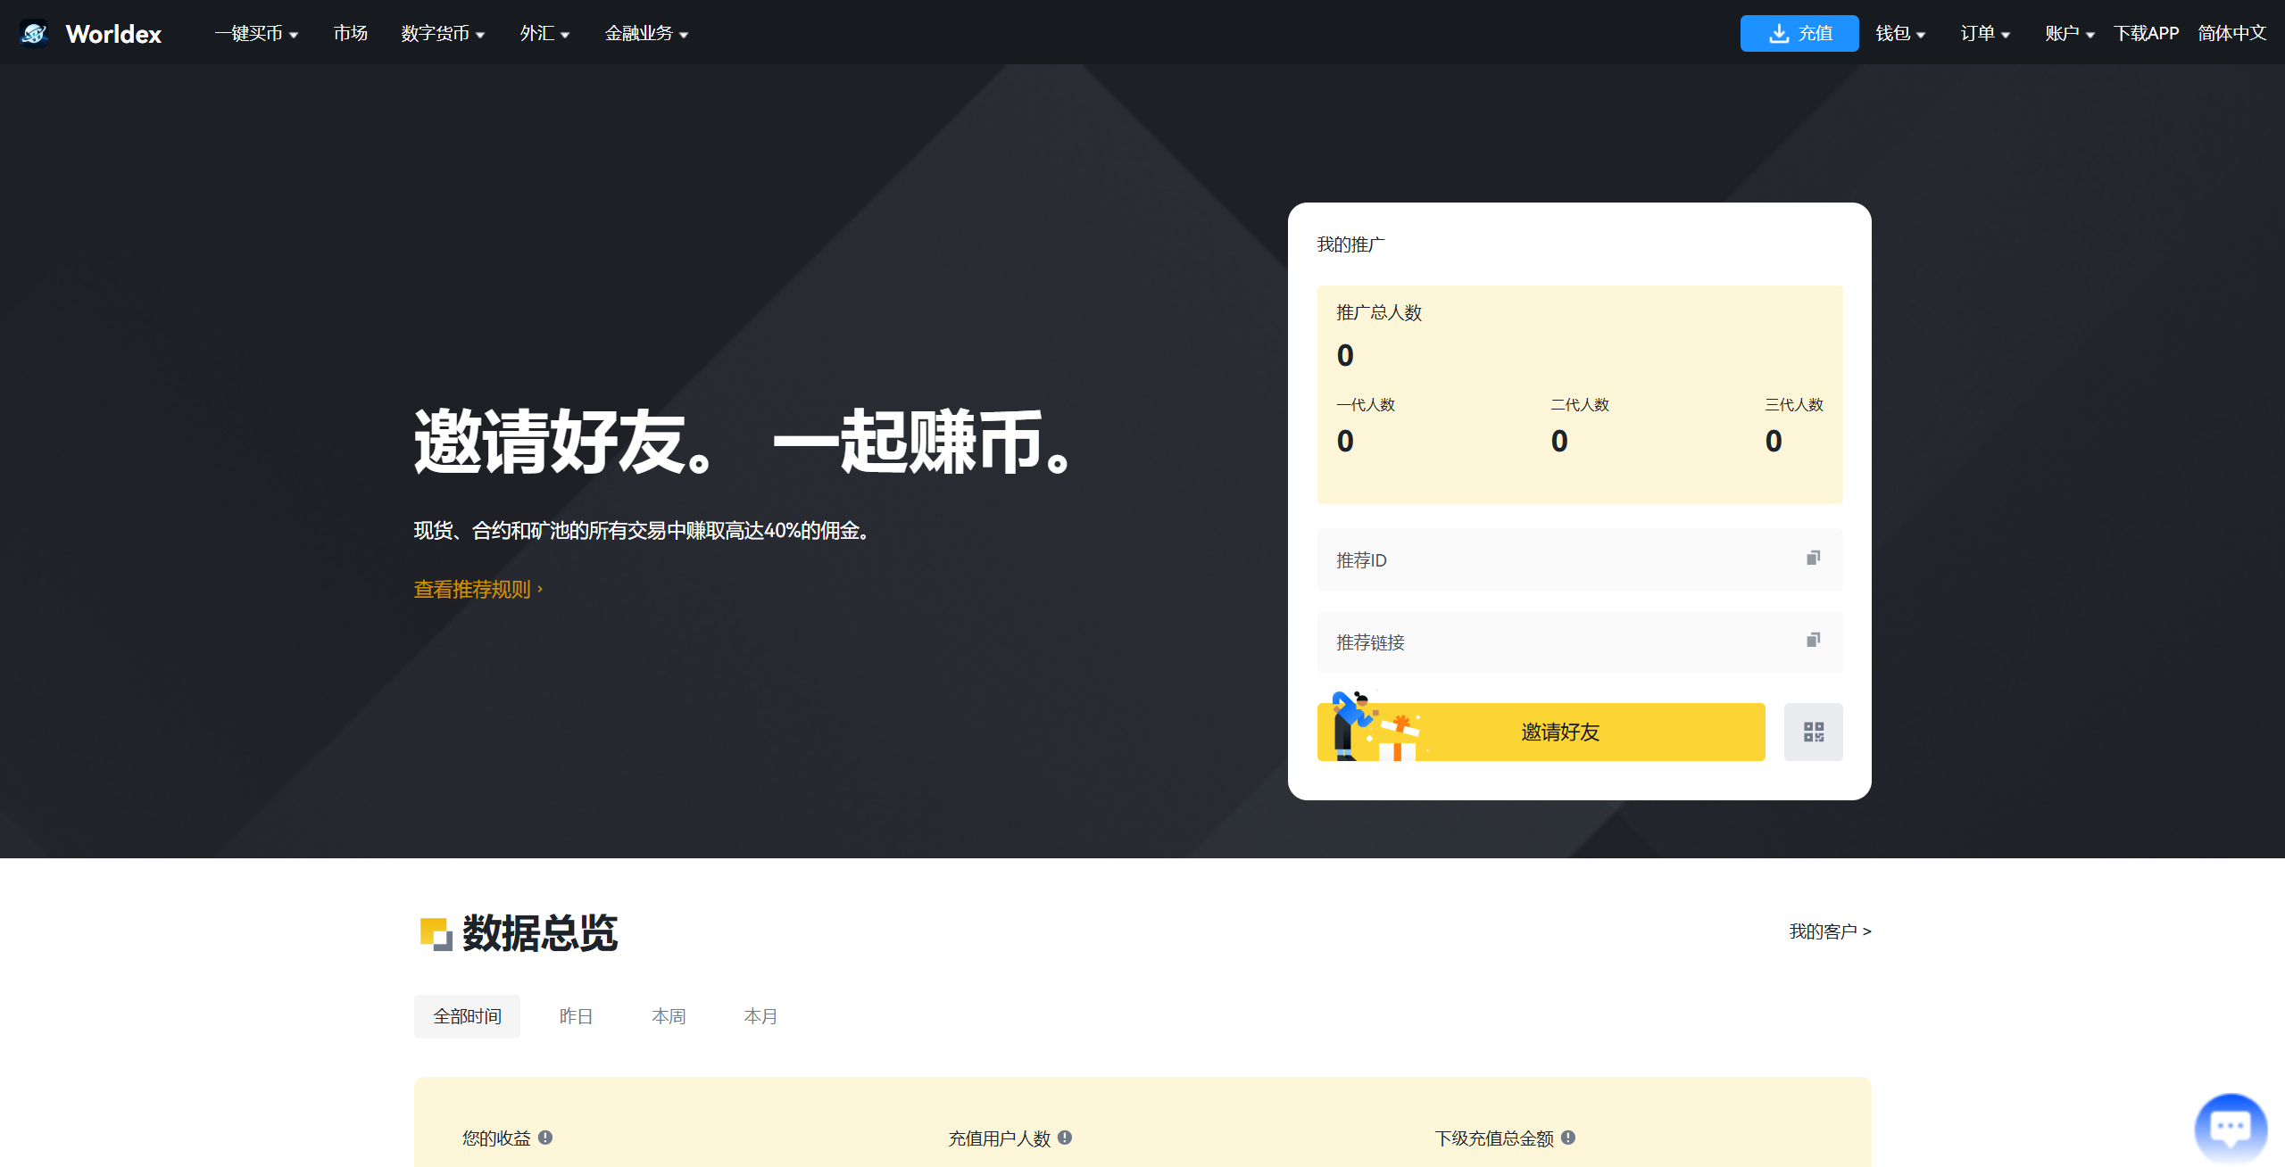Select the 昨日 time filter tab

(x=576, y=1016)
